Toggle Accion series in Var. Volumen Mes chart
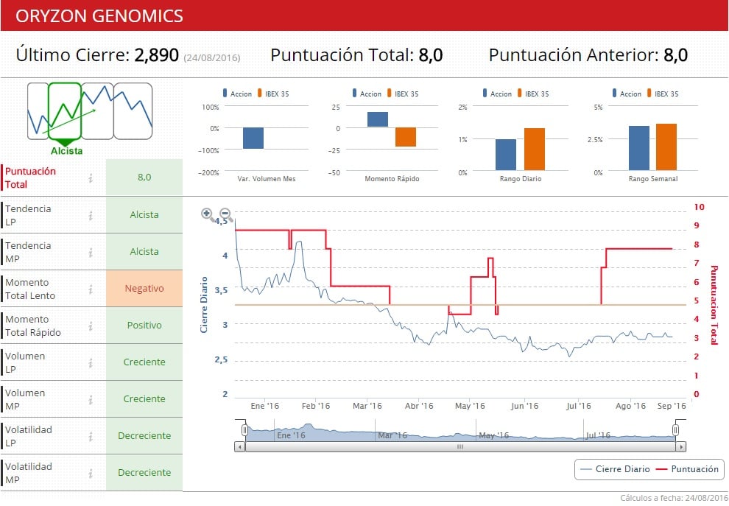Screen dimensions: 729x506 [237, 94]
